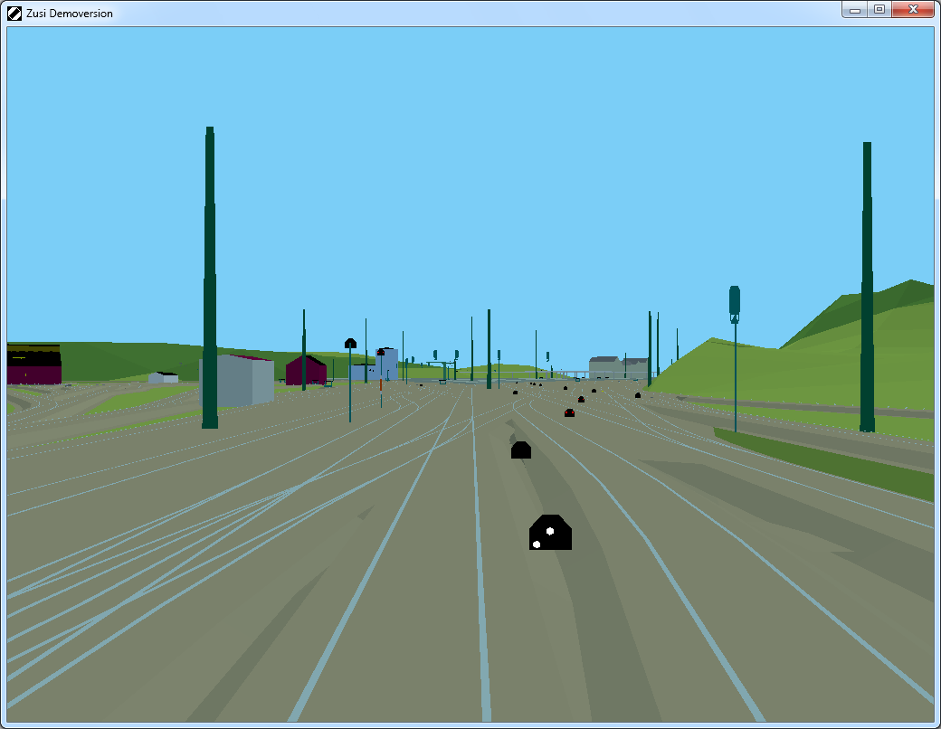Click the unlit black dwarf signal between the tracks
The height and width of the screenshot is (729, 941).
[x=520, y=450]
